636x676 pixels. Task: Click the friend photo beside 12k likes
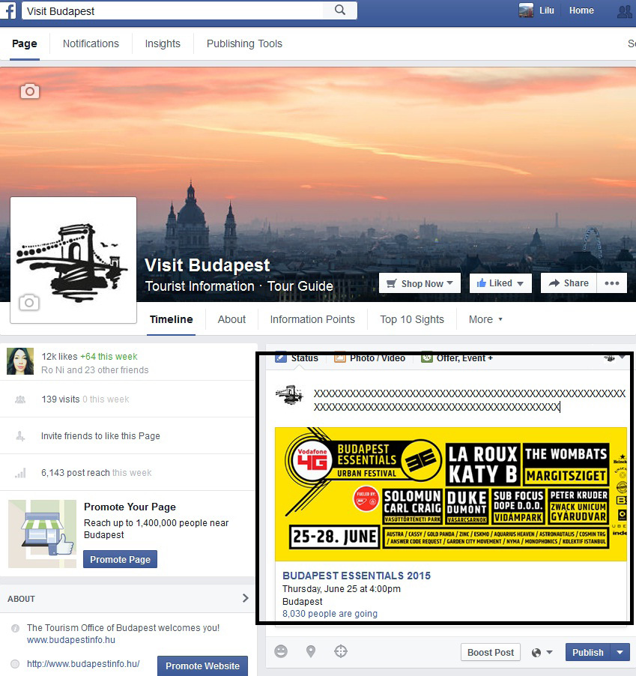pyautogui.click(x=20, y=361)
